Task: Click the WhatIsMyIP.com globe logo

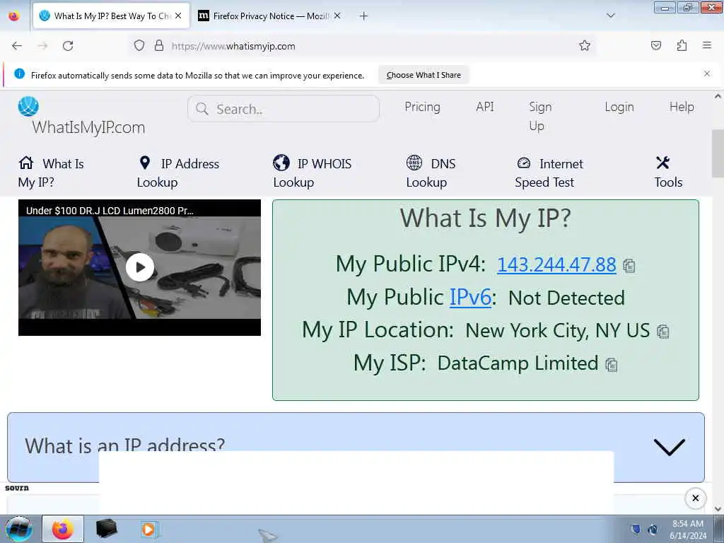Action: click(28, 106)
